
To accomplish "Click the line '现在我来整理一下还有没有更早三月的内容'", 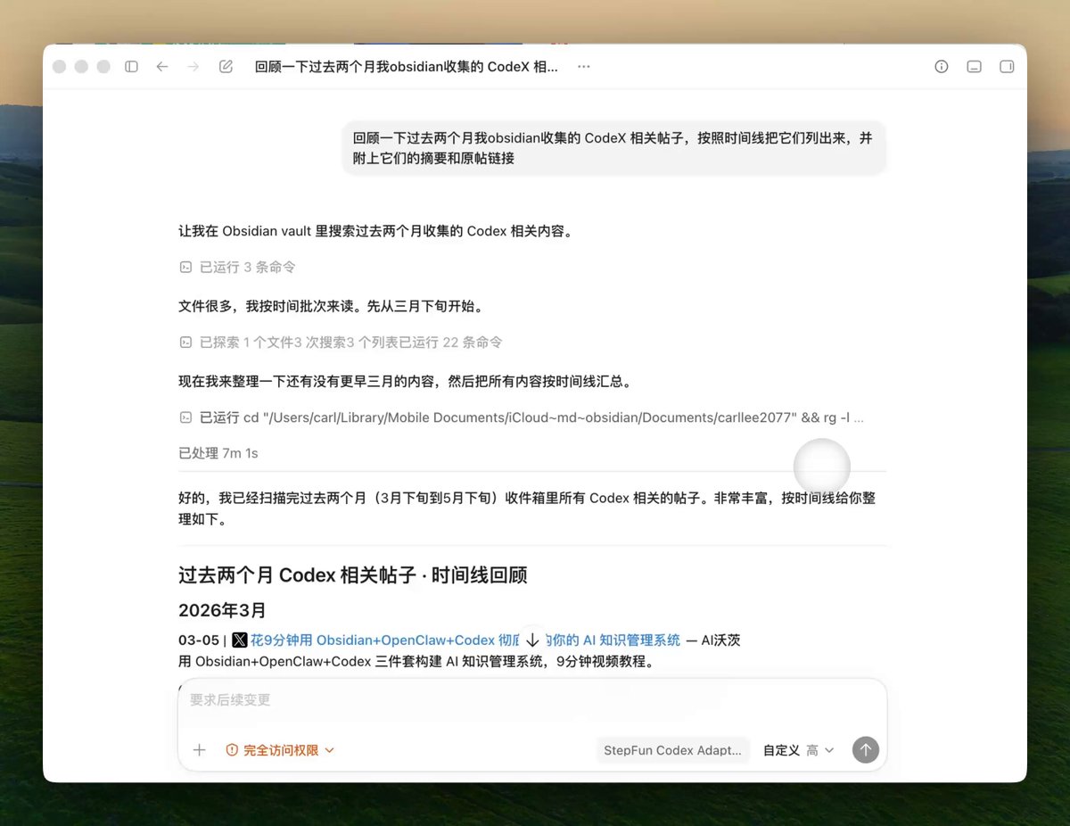I will click(x=406, y=382).
